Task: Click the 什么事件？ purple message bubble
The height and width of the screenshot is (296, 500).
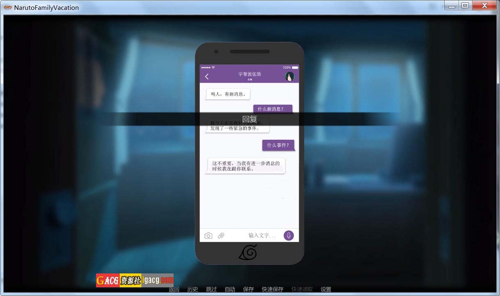Action: pyautogui.click(x=278, y=145)
